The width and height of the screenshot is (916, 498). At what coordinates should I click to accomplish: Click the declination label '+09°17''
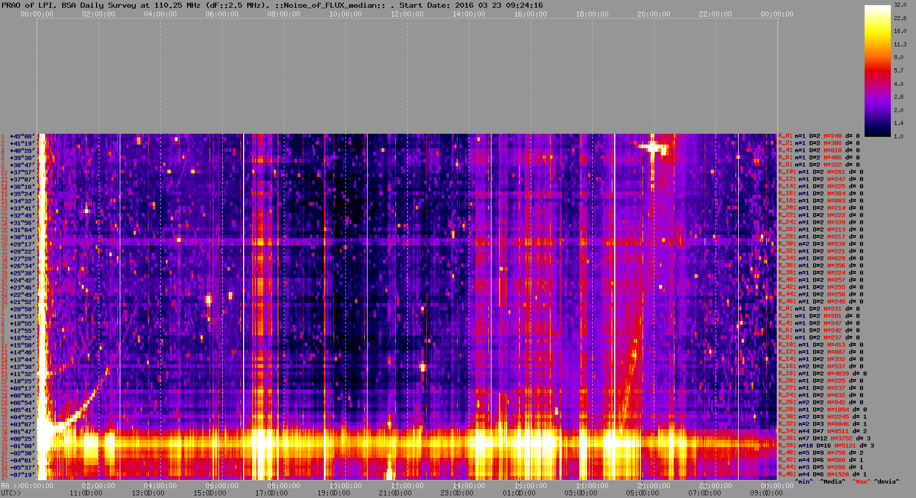(x=22, y=388)
